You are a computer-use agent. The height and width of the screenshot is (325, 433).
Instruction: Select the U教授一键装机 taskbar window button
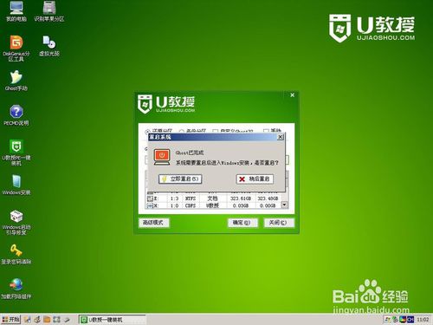click(x=112, y=320)
